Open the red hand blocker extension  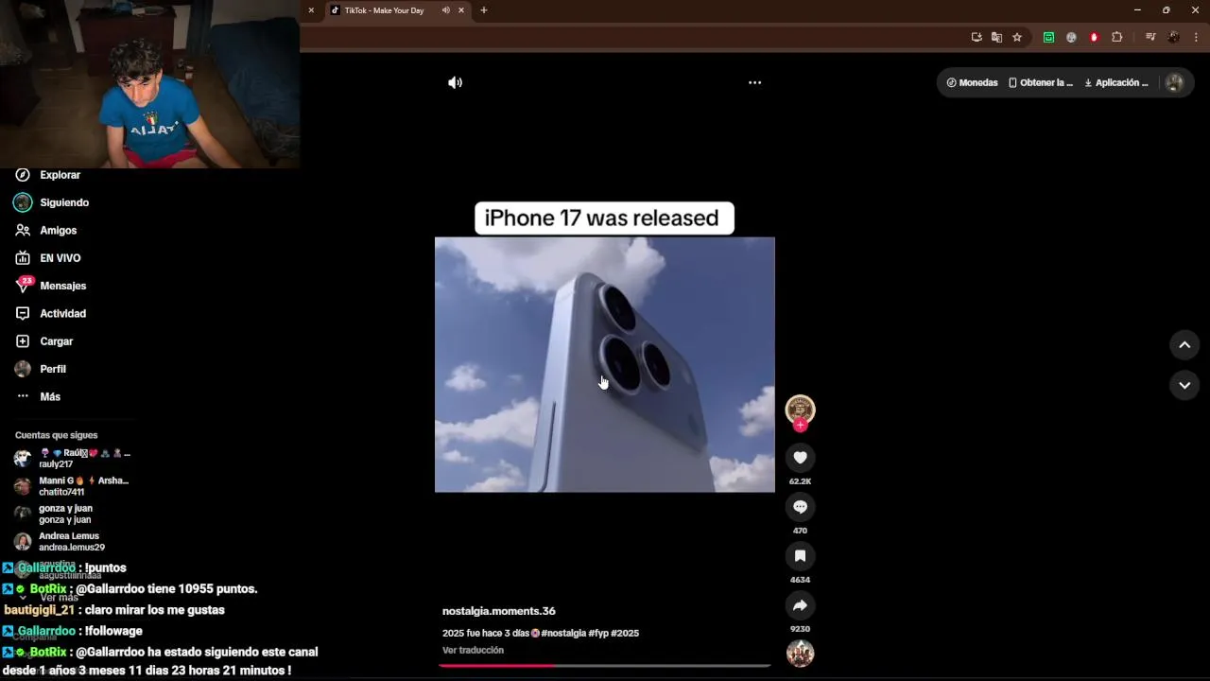pos(1094,37)
